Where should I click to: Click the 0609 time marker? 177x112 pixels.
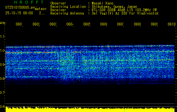(x=154, y=24)
